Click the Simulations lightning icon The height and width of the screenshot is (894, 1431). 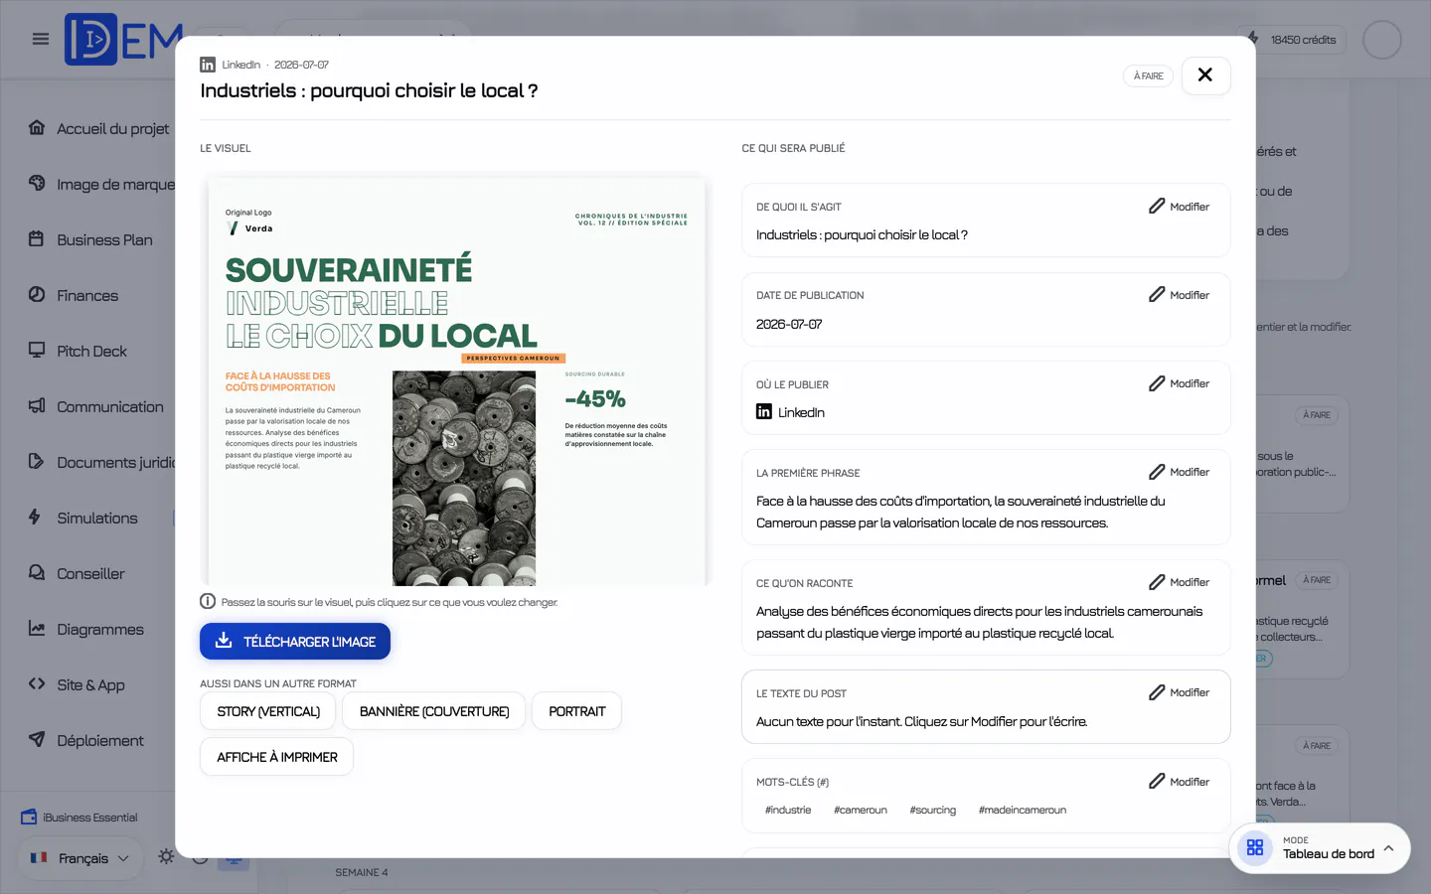pos(35,517)
